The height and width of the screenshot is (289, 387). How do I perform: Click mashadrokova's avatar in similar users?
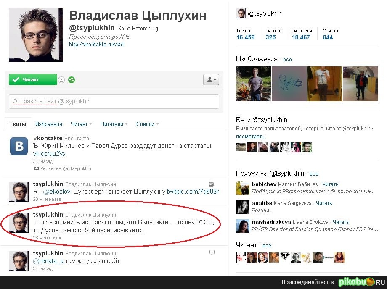pos(242,226)
